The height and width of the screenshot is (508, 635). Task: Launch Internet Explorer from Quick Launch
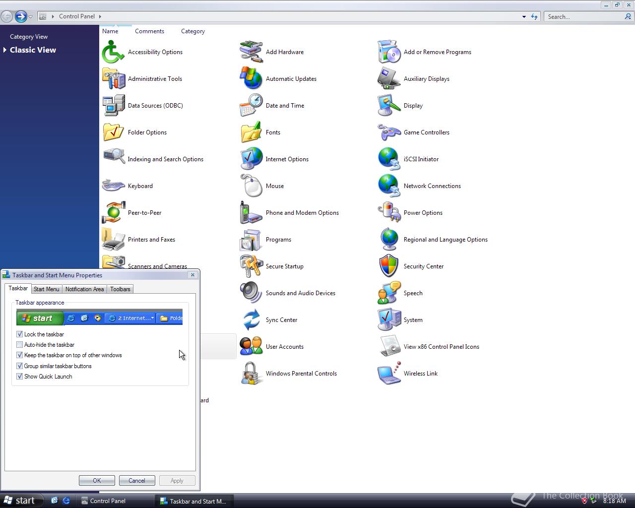coord(66,501)
